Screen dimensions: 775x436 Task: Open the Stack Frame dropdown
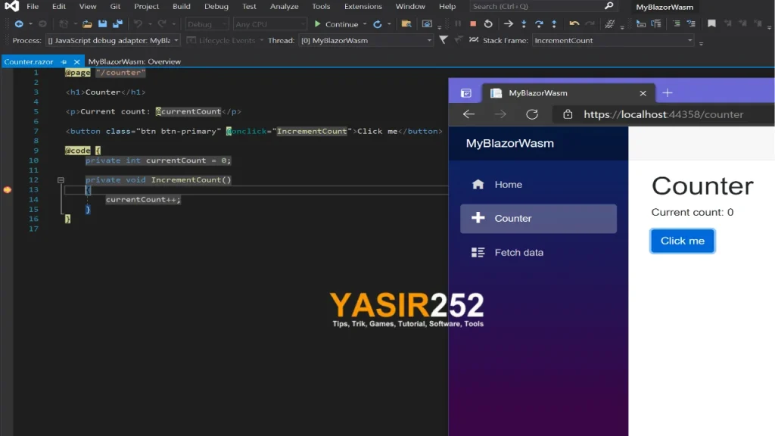click(613, 41)
